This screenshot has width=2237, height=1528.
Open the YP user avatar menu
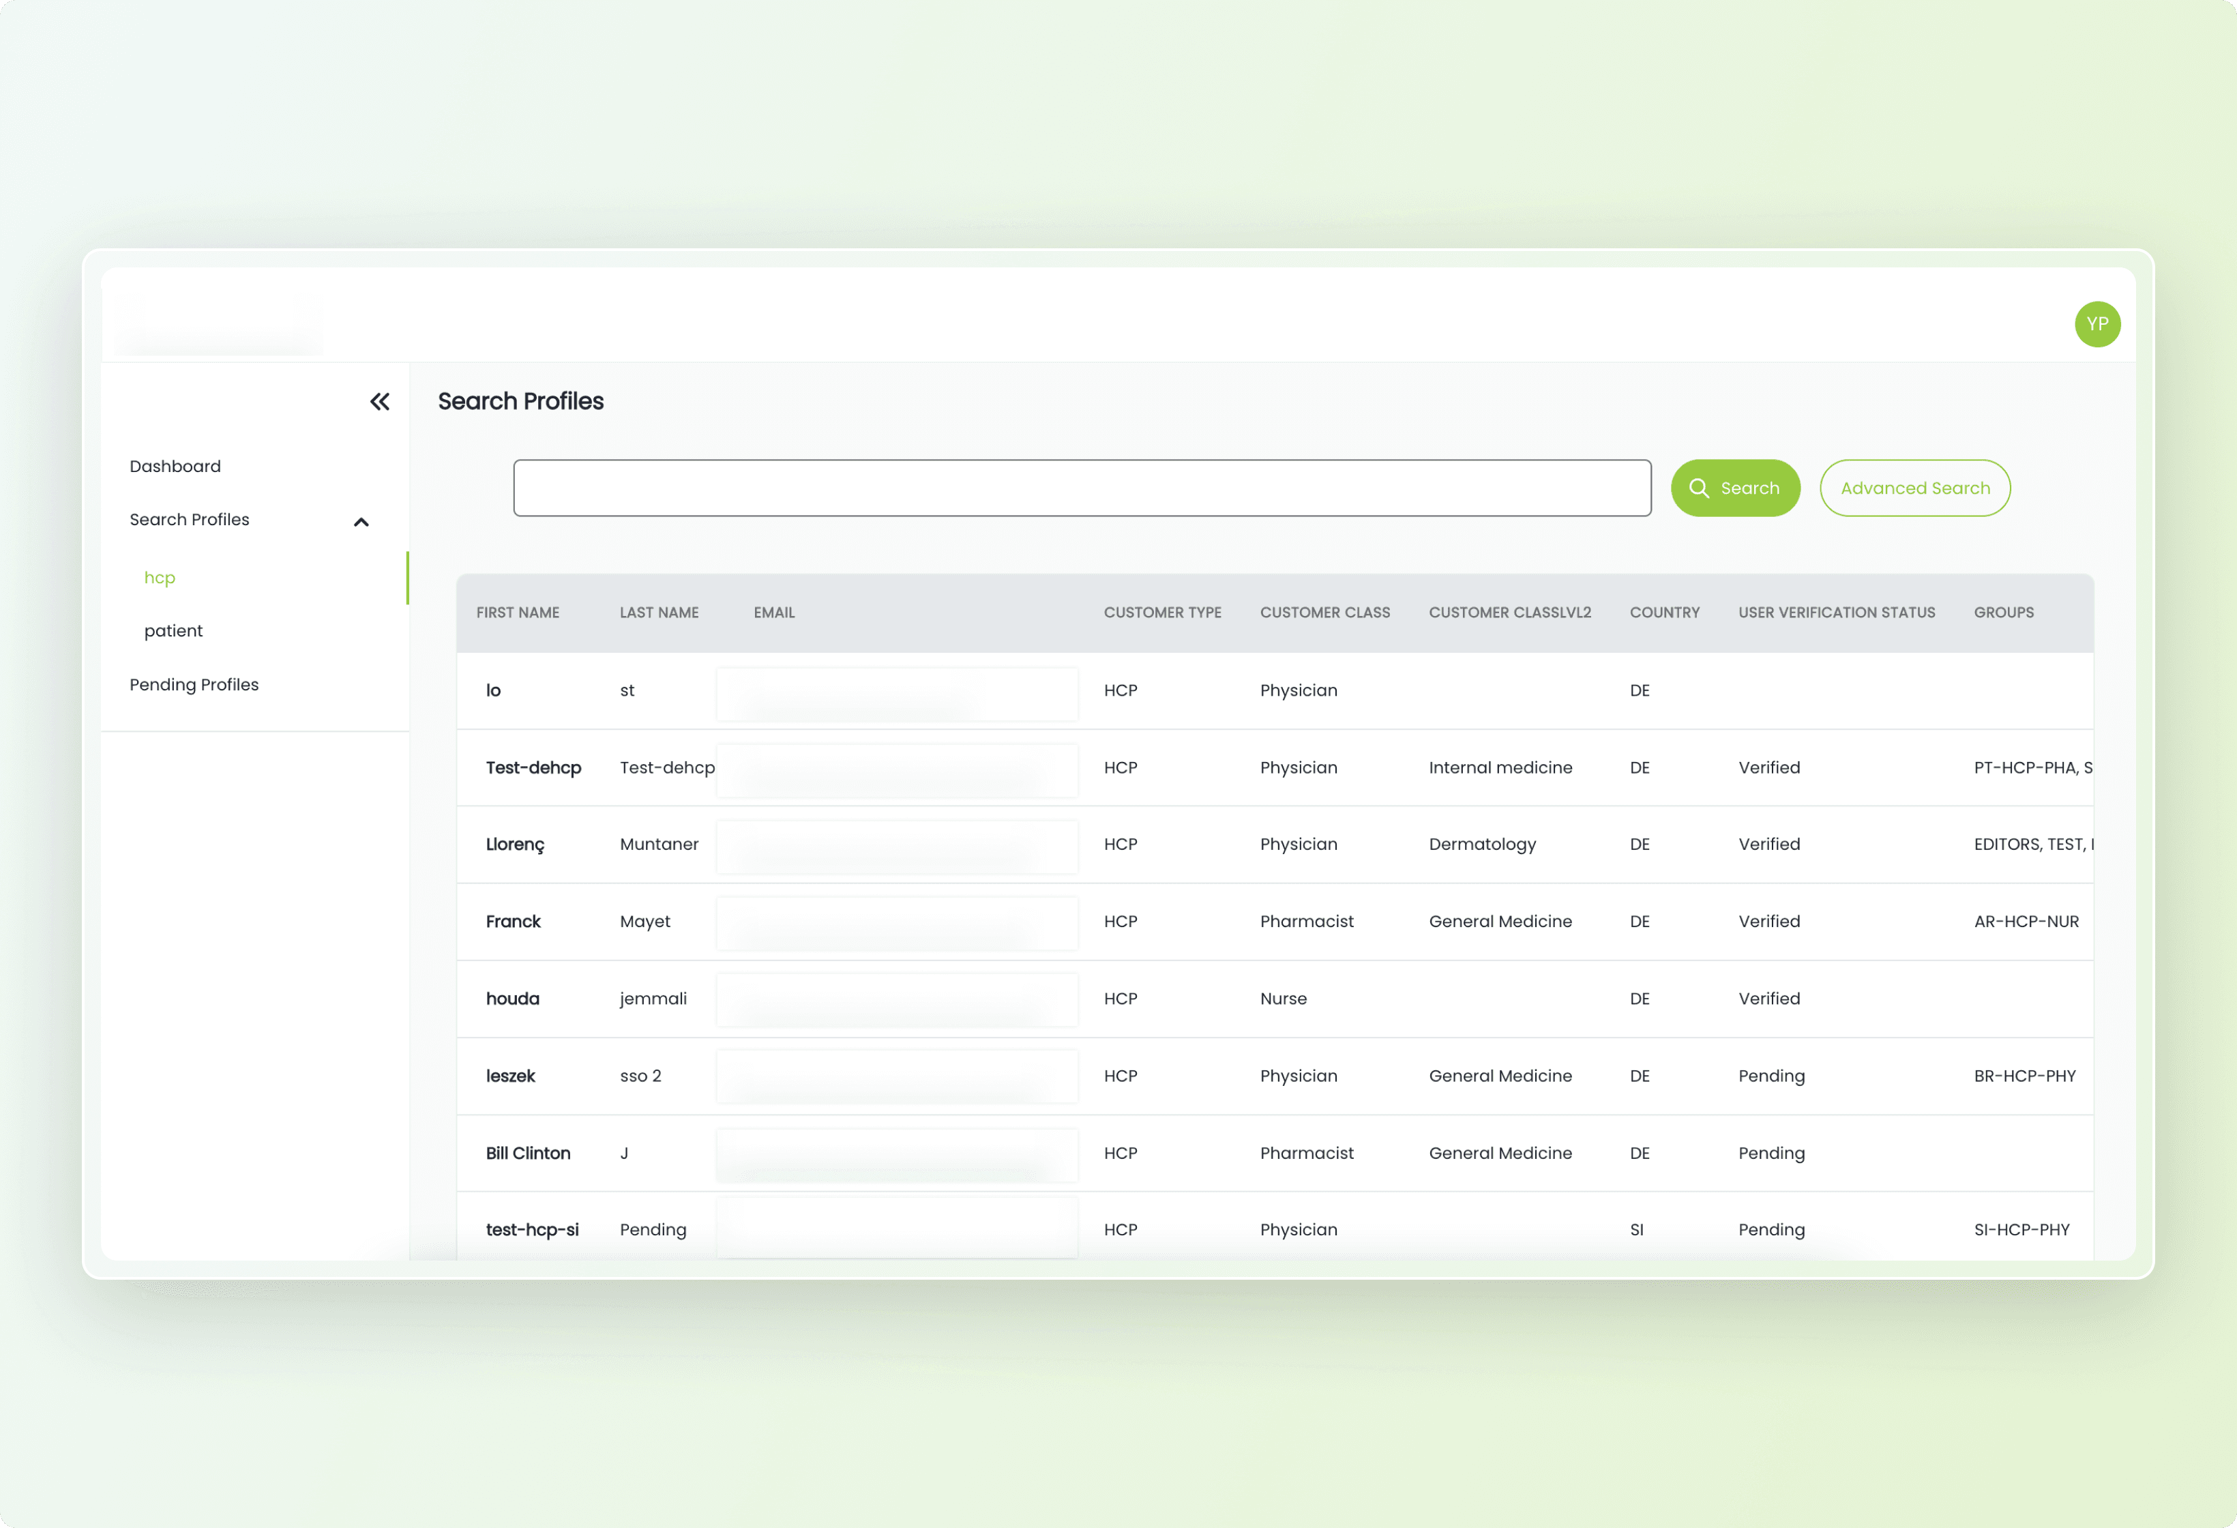(x=2097, y=323)
